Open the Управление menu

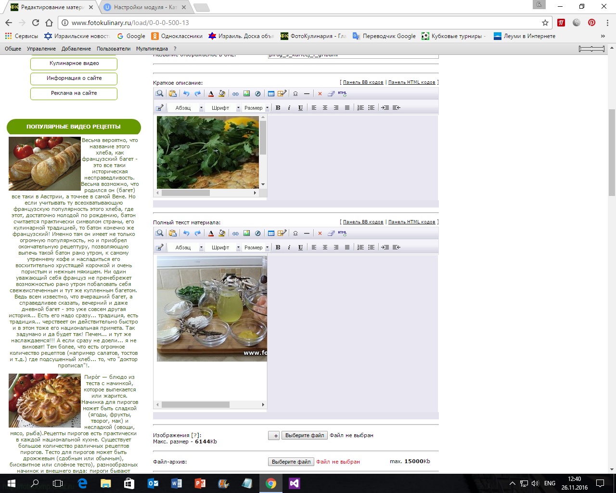pos(41,49)
